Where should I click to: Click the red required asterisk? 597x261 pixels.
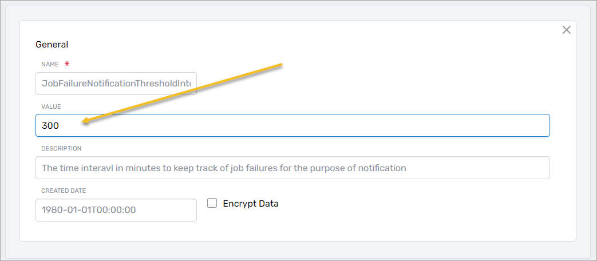67,64
